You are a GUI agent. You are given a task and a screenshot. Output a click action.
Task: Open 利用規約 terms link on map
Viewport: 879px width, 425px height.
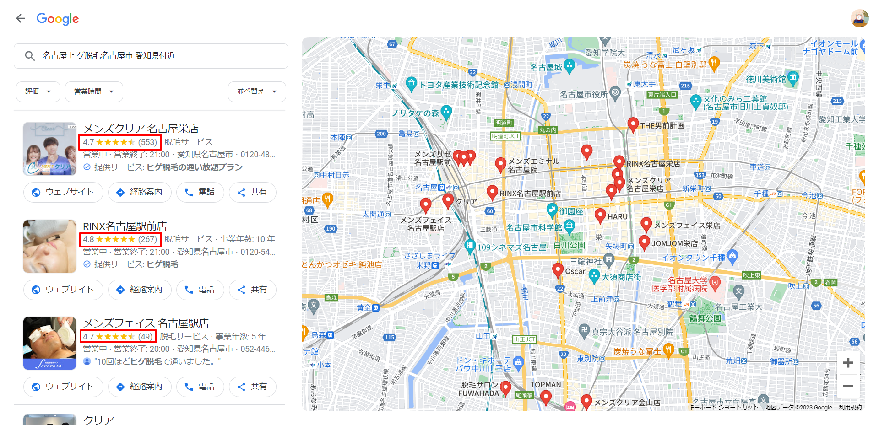click(x=850, y=407)
